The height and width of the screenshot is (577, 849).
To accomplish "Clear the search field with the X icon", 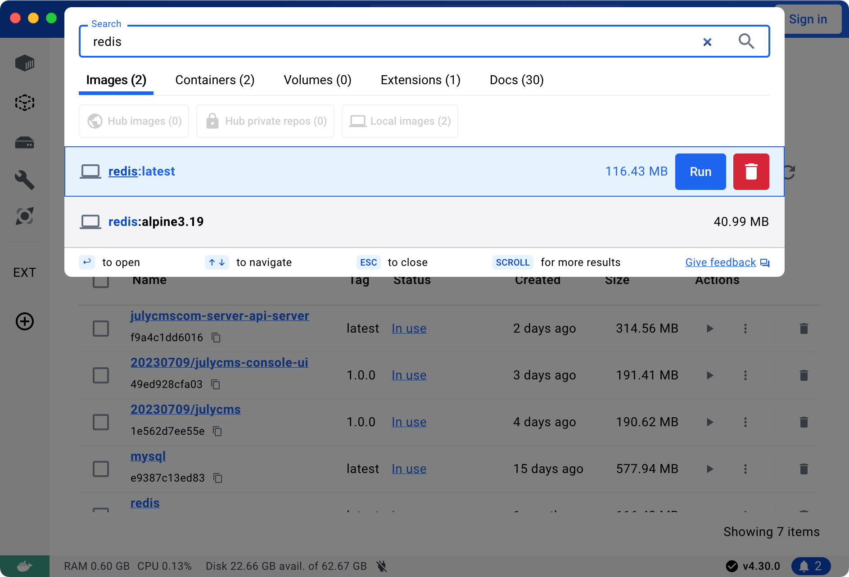I will click(x=707, y=42).
